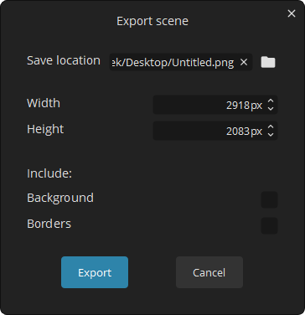Click the Export button
The image size is (305, 315).
pyautogui.click(x=95, y=272)
